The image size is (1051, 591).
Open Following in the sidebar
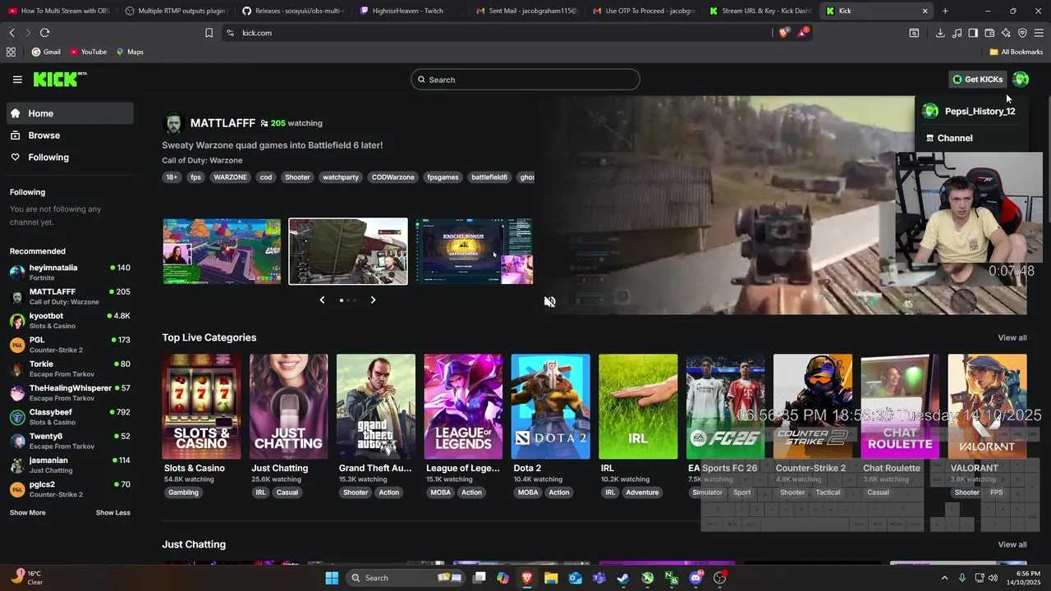point(70,158)
